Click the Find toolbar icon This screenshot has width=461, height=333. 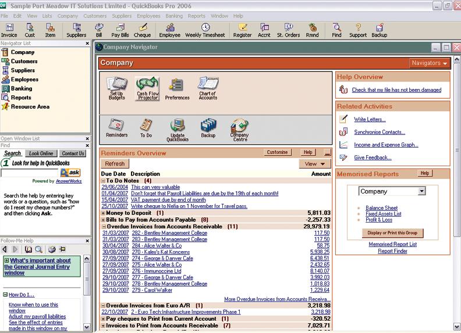click(336, 31)
